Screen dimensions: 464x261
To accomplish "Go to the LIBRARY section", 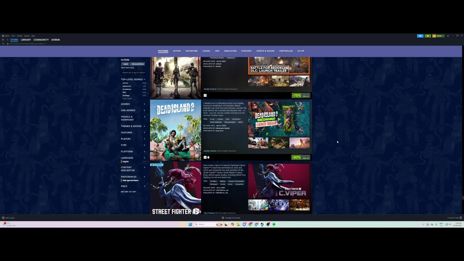I will click(x=26, y=40).
